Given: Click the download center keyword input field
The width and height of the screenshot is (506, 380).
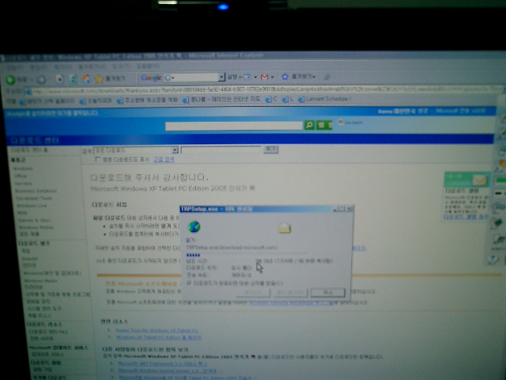Looking at the screenshot, I should pos(221,150).
